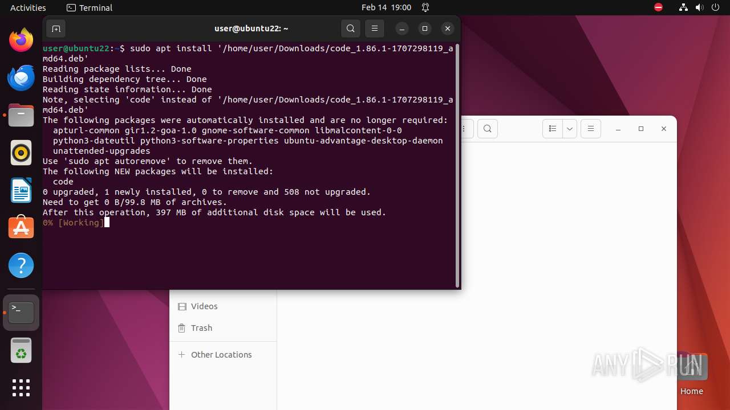Switch Files window to list view
Viewport: 730px width, 410px height.
point(553,129)
